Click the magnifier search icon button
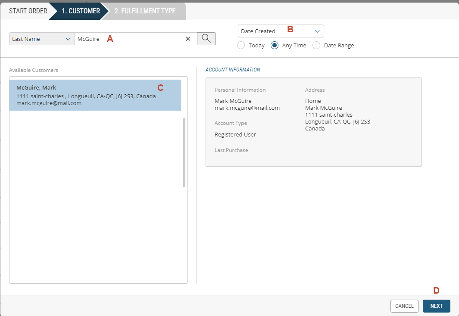Screen dimensions: 459x316 206,39
